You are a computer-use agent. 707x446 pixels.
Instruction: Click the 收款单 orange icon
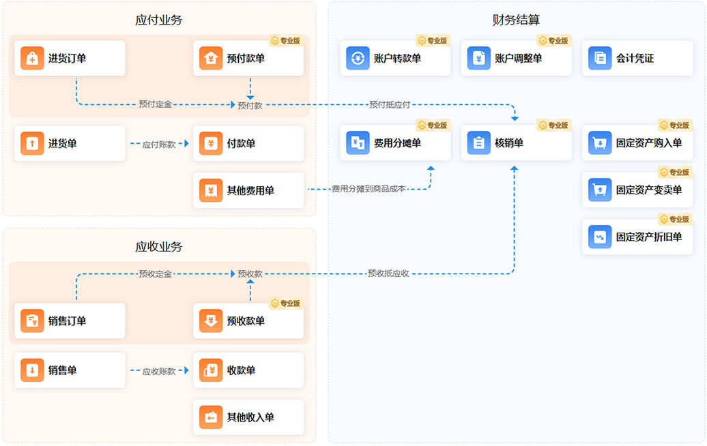211,370
